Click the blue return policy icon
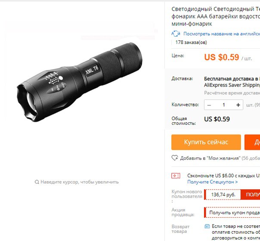 207,226
